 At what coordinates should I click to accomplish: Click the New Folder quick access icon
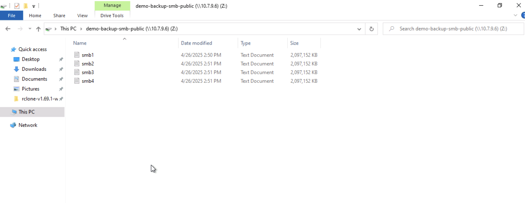pyautogui.click(x=26, y=6)
